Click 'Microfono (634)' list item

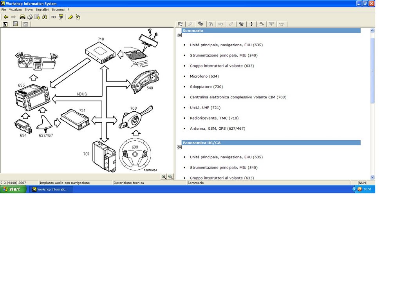204,76
